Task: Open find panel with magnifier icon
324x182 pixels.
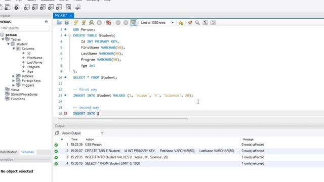Action: click(x=197, y=22)
